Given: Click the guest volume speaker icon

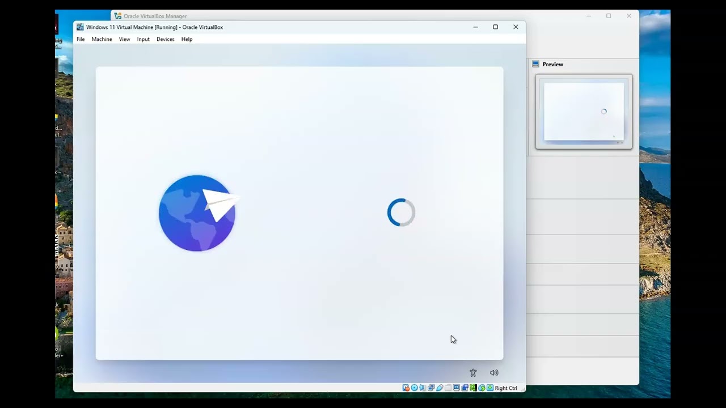Looking at the screenshot, I should 494,373.
